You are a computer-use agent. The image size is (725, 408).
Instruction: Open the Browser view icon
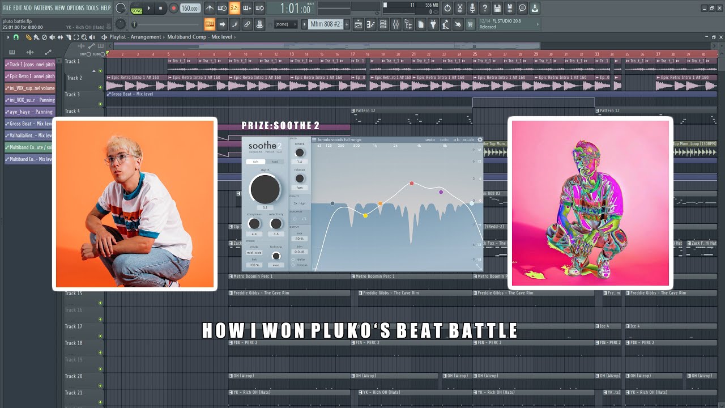tap(408, 24)
